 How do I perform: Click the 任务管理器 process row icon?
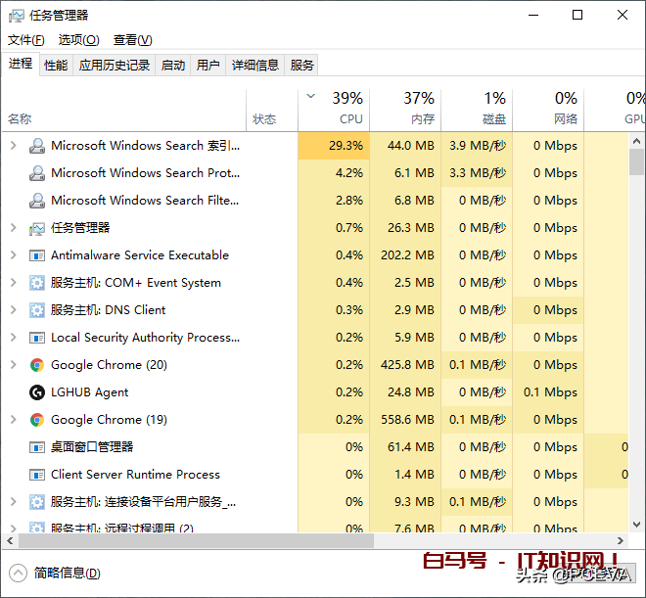pyautogui.click(x=37, y=228)
